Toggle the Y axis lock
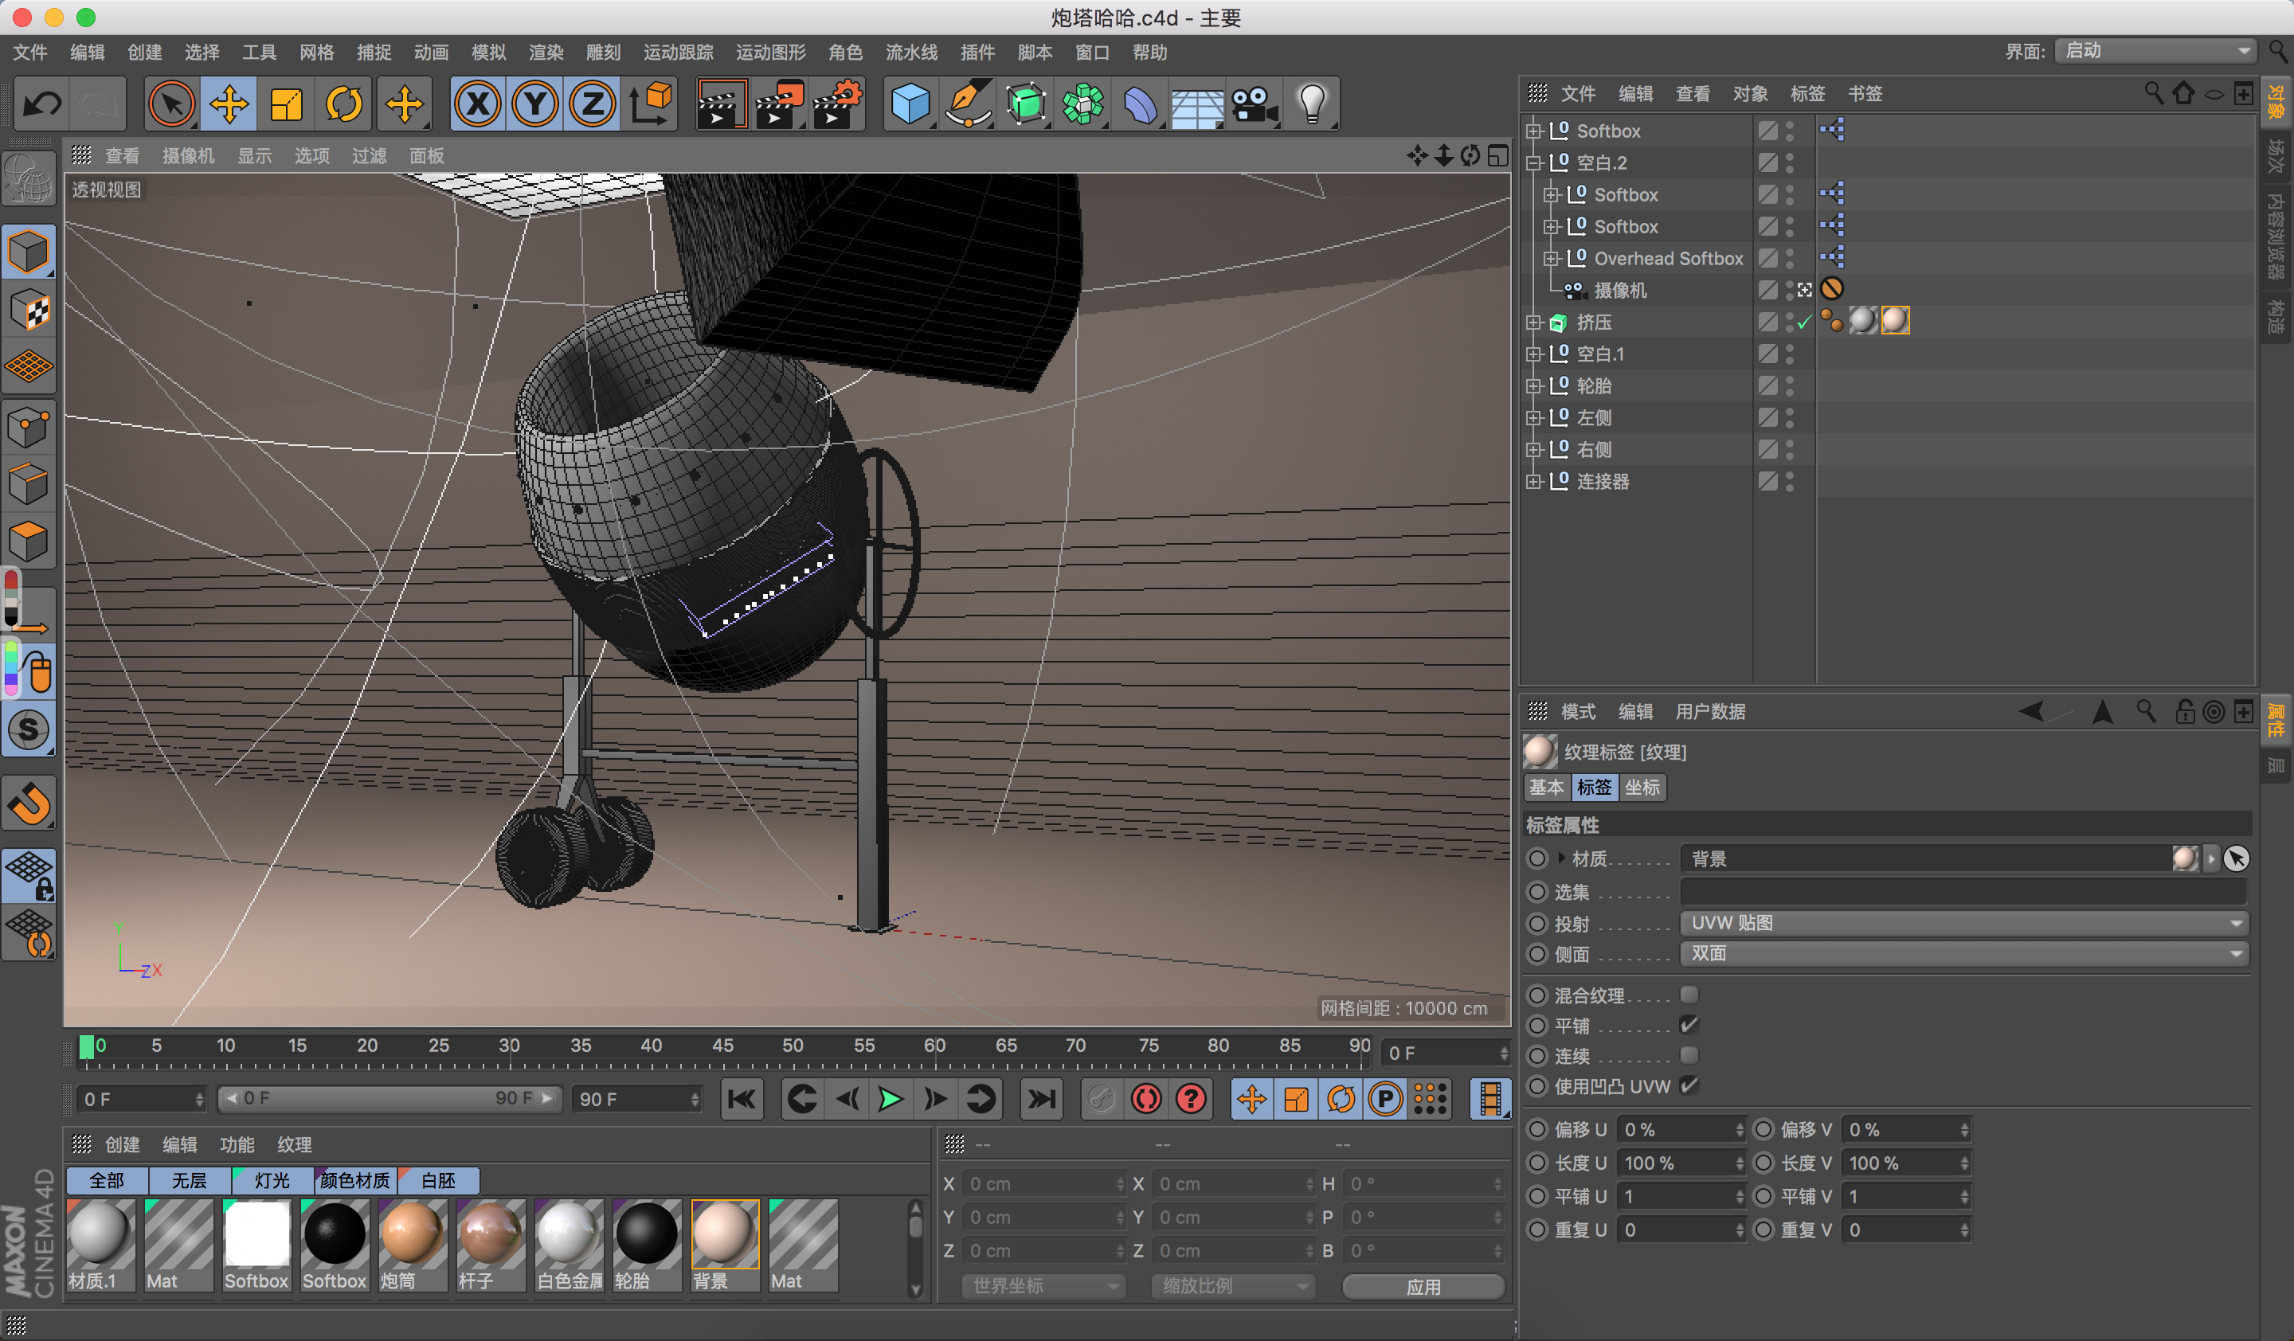 pyautogui.click(x=535, y=104)
